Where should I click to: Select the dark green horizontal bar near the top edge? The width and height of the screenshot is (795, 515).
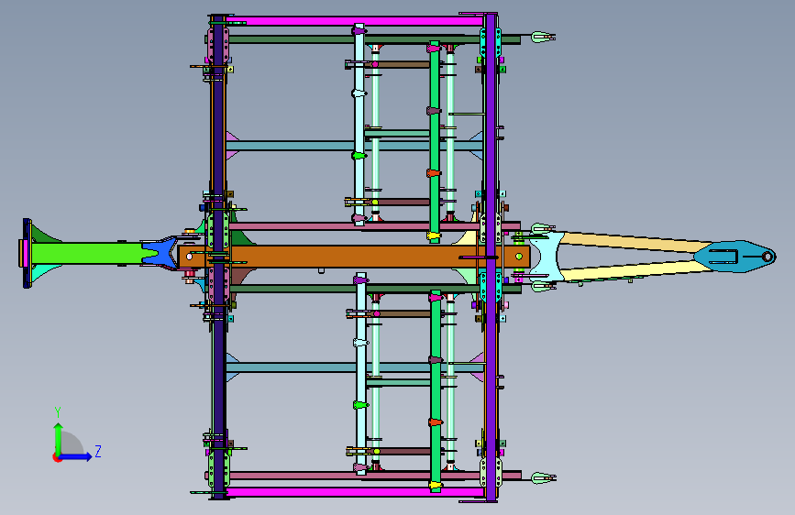374,39
